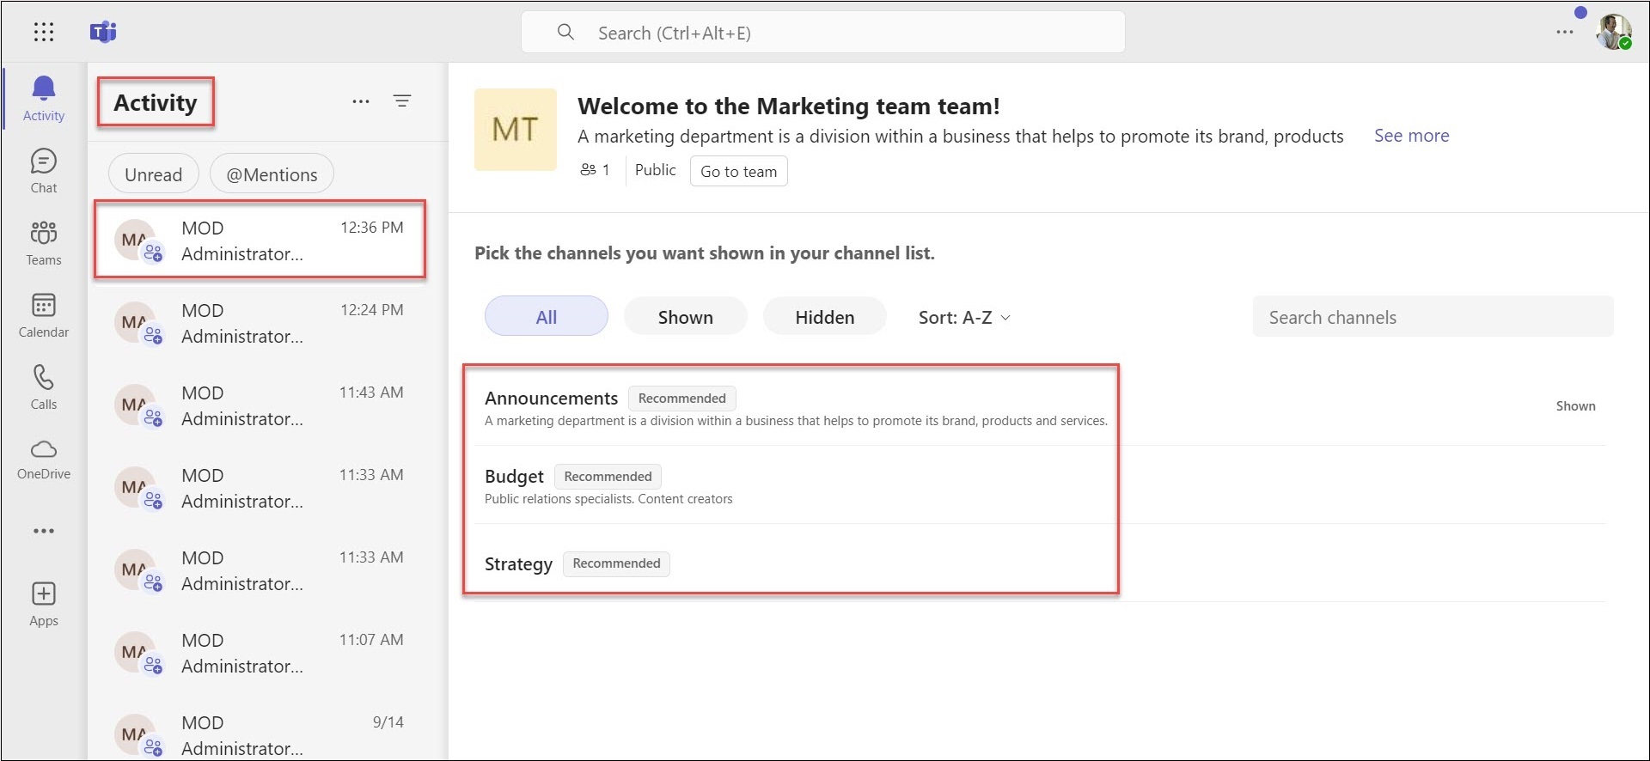Toggle the @Mentions filter pill
Screen dimensions: 1650x761
(272, 174)
